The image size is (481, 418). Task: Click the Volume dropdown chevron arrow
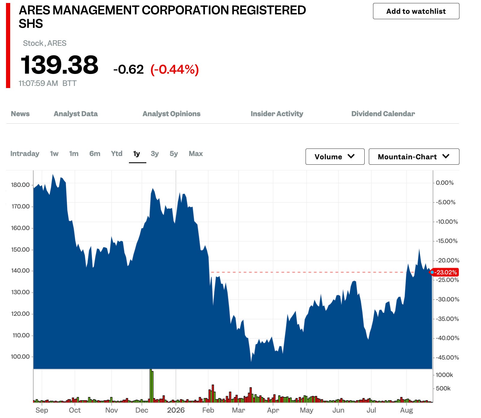pos(351,156)
